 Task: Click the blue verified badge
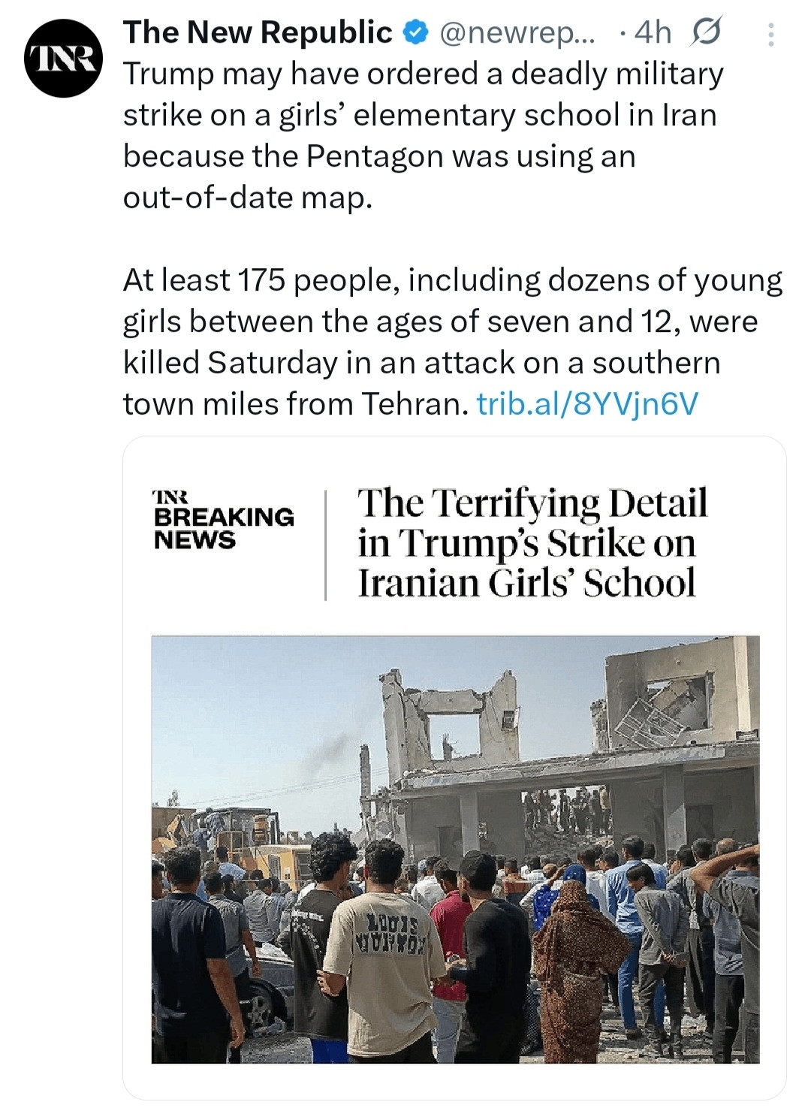coord(415,32)
